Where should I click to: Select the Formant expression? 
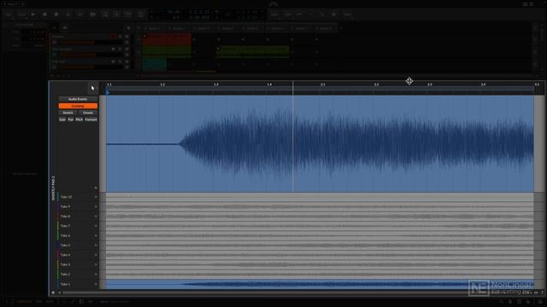[91, 119]
